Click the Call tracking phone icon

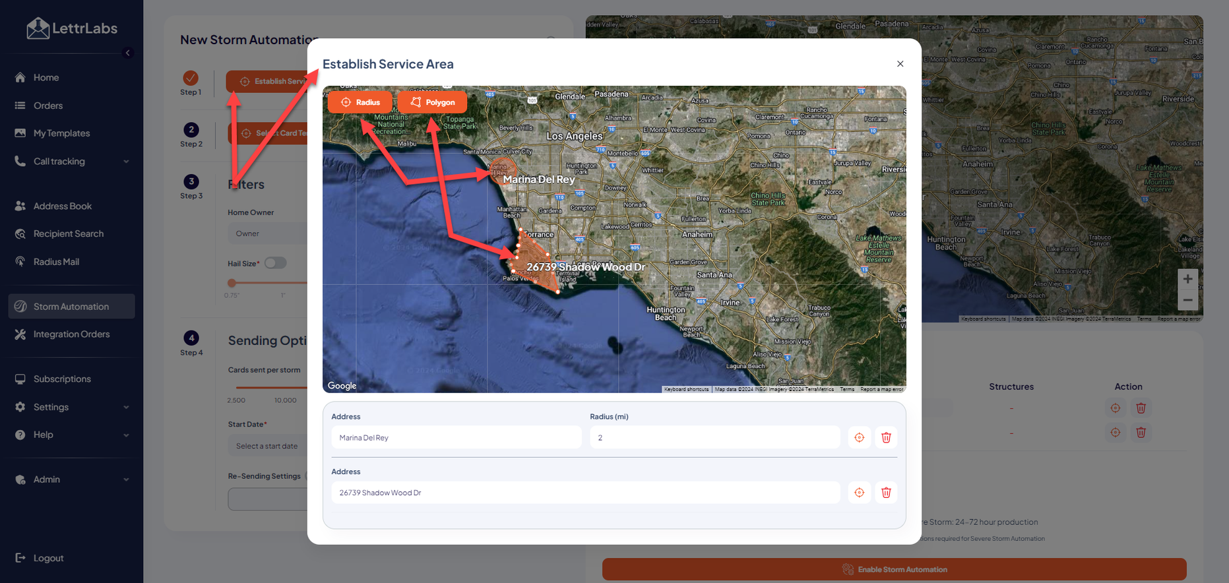pyautogui.click(x=20, y=161)
